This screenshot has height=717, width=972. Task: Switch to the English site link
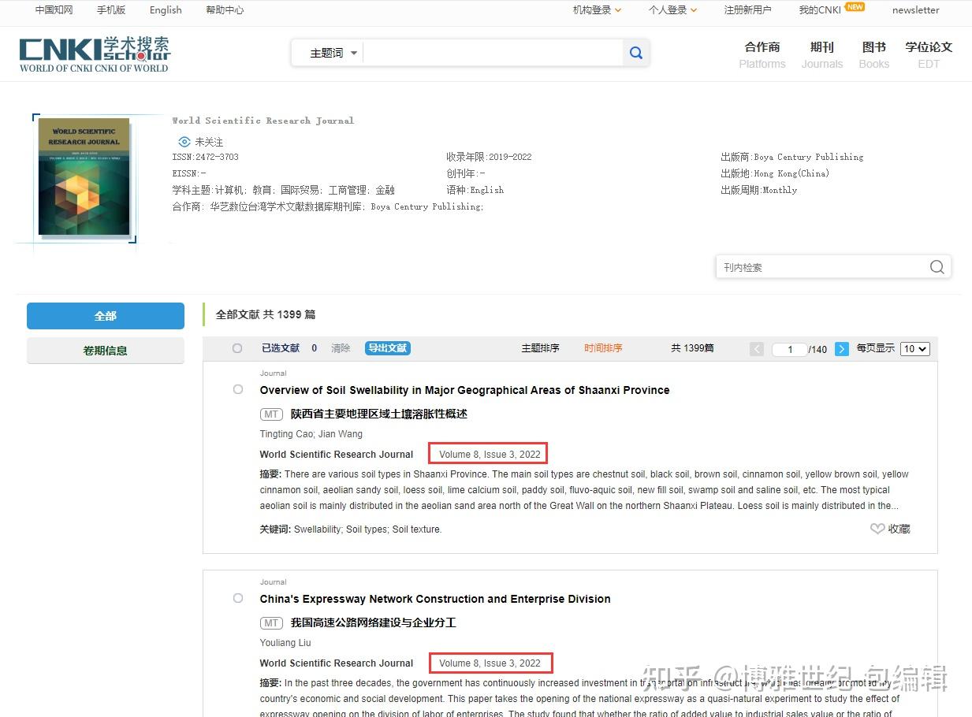[x=166, y=10]
